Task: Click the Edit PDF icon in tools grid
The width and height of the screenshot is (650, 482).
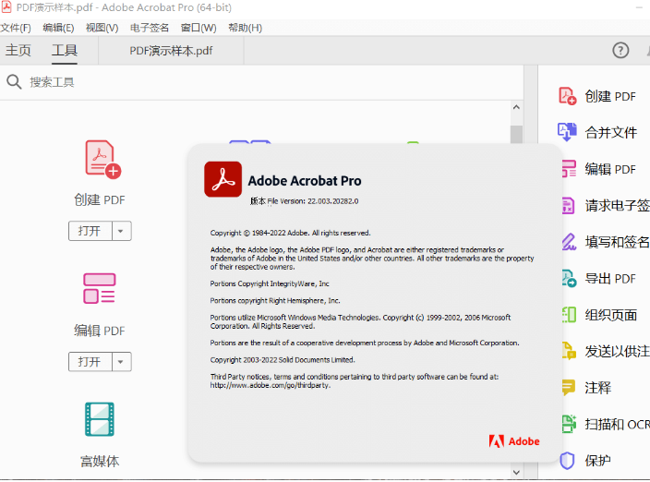Action: coord(100,288)
